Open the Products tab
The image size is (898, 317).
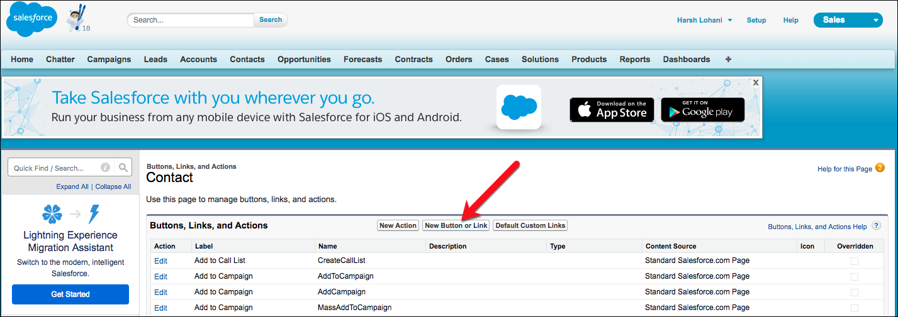[589, 59]
